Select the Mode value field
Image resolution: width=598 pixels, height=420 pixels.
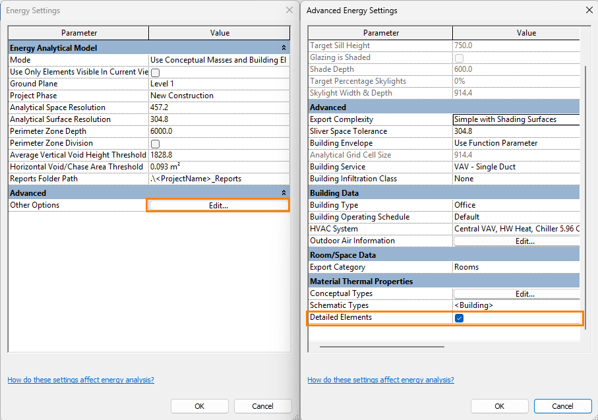tap(219, 60)
